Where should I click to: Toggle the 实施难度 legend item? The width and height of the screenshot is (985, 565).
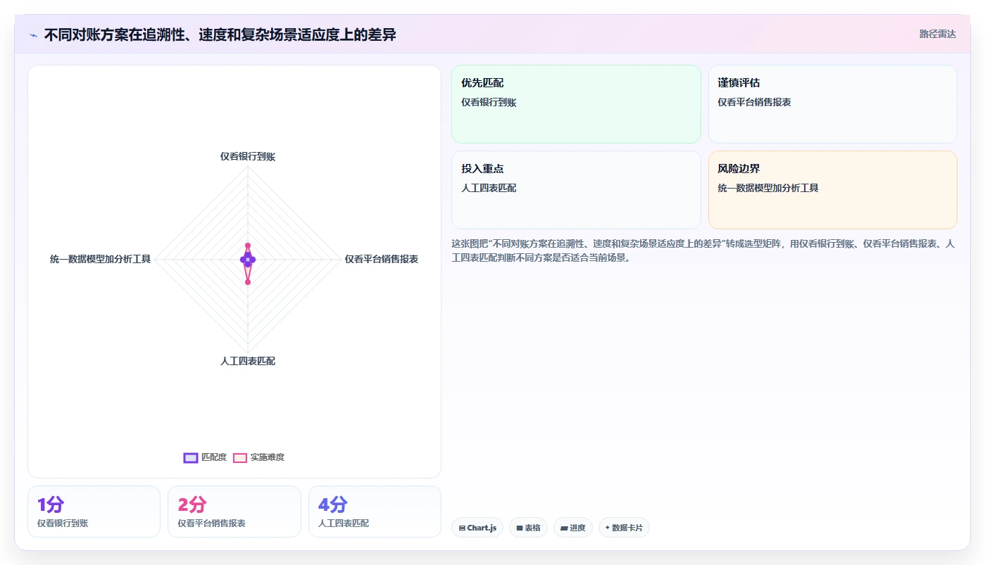(258, 457)
